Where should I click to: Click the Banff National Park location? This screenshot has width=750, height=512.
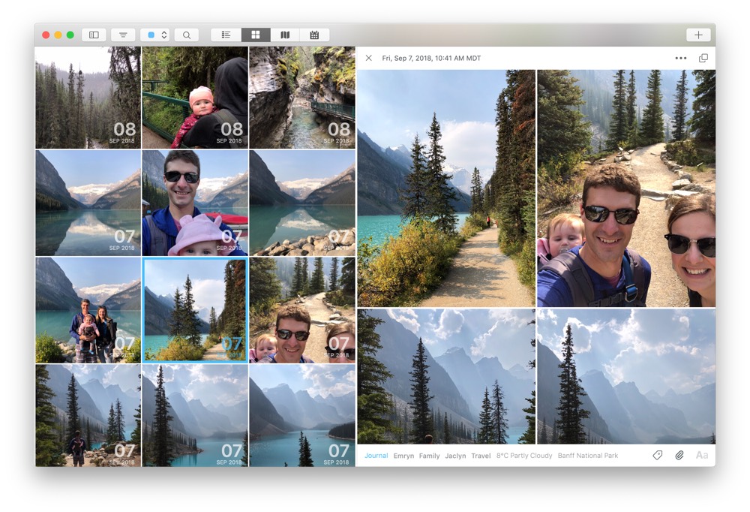[588, 456]
